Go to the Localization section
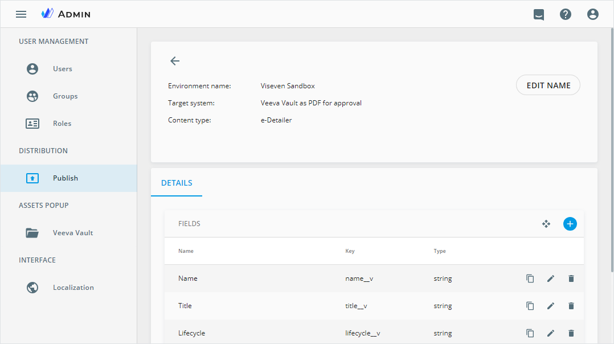Viewport: 614px width, 344px height. [73, 288]
